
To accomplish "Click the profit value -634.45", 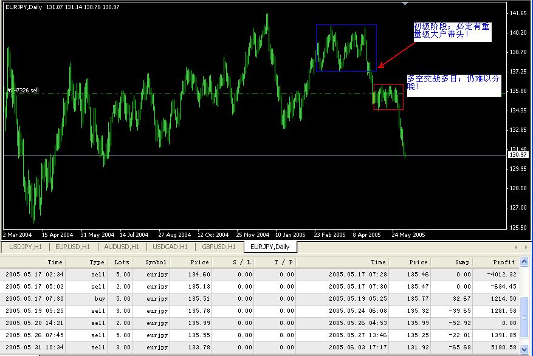I will 503,287.
